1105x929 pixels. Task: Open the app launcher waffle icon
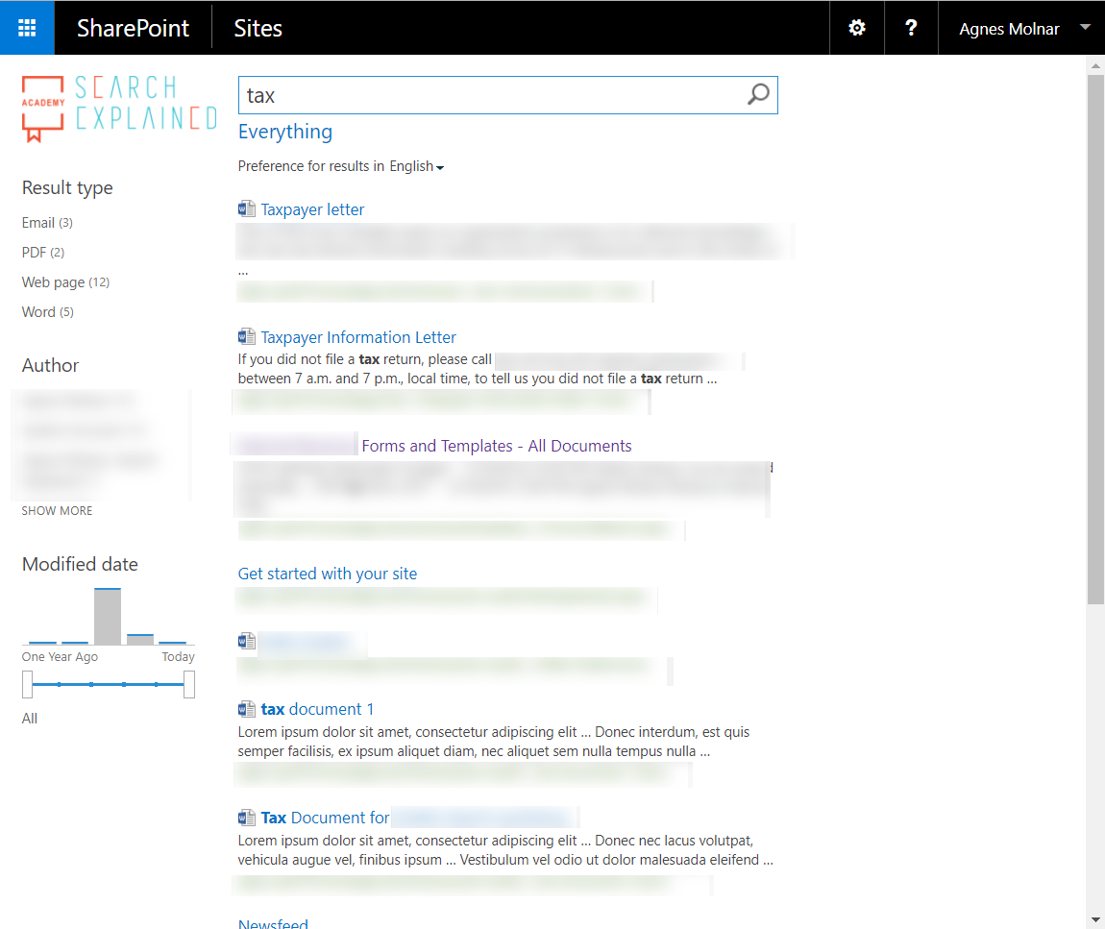tap(27, 28)
